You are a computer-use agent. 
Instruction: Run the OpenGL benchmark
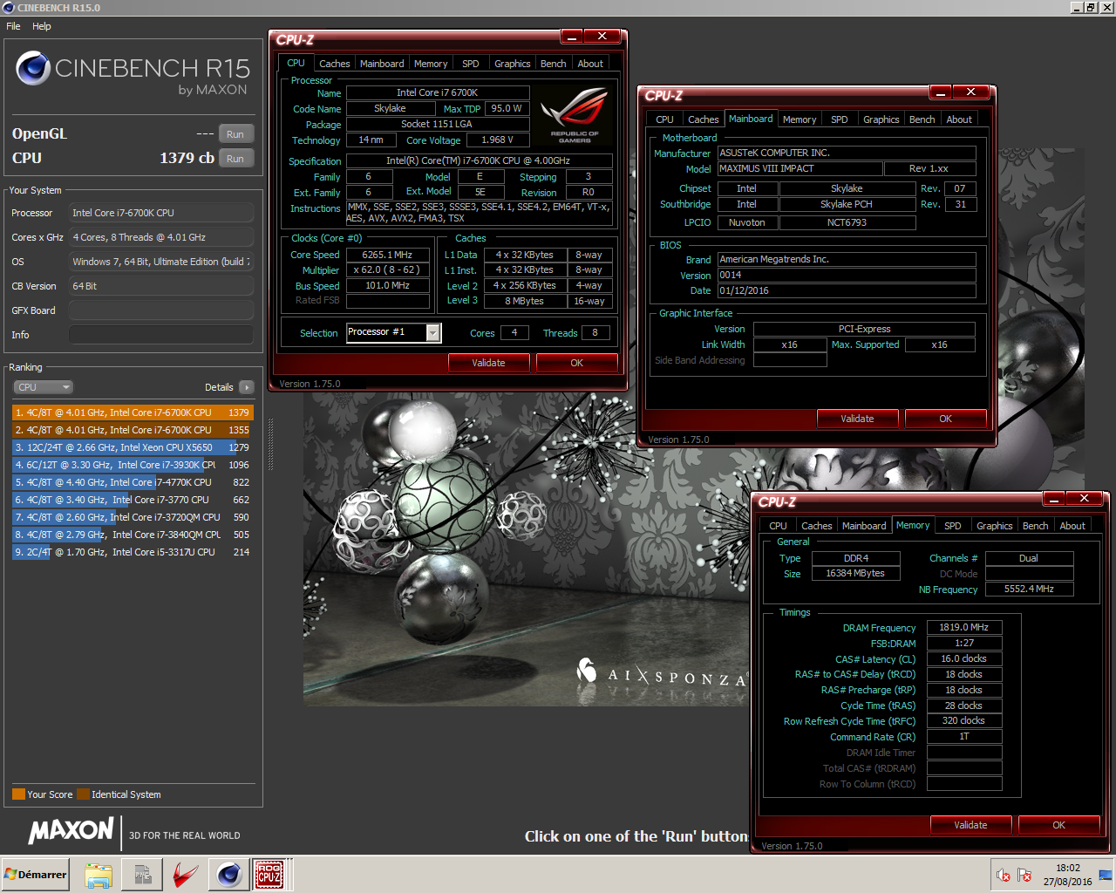pyautogui.click(x=235, y=134)
